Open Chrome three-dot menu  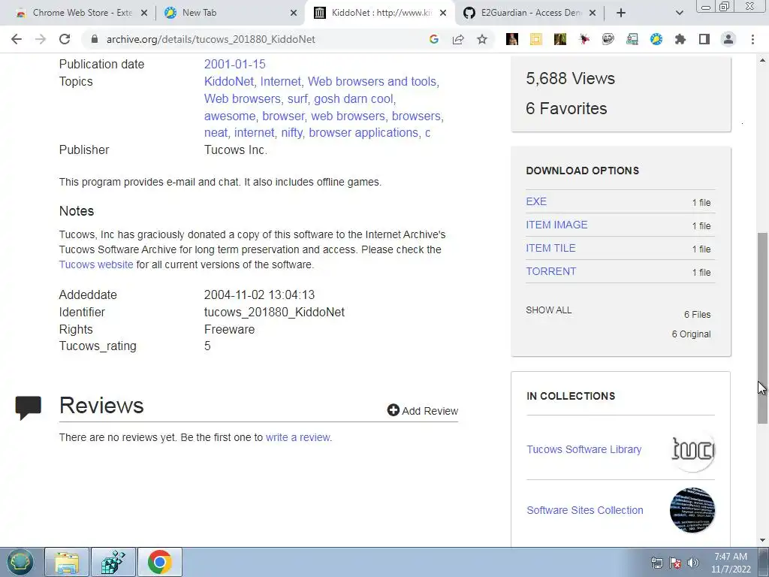752,39
